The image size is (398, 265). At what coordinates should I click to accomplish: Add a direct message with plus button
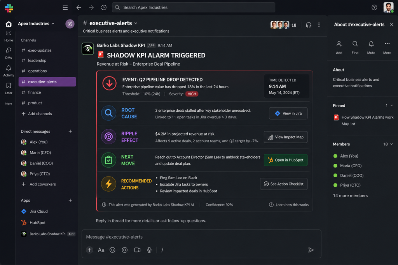70,131
